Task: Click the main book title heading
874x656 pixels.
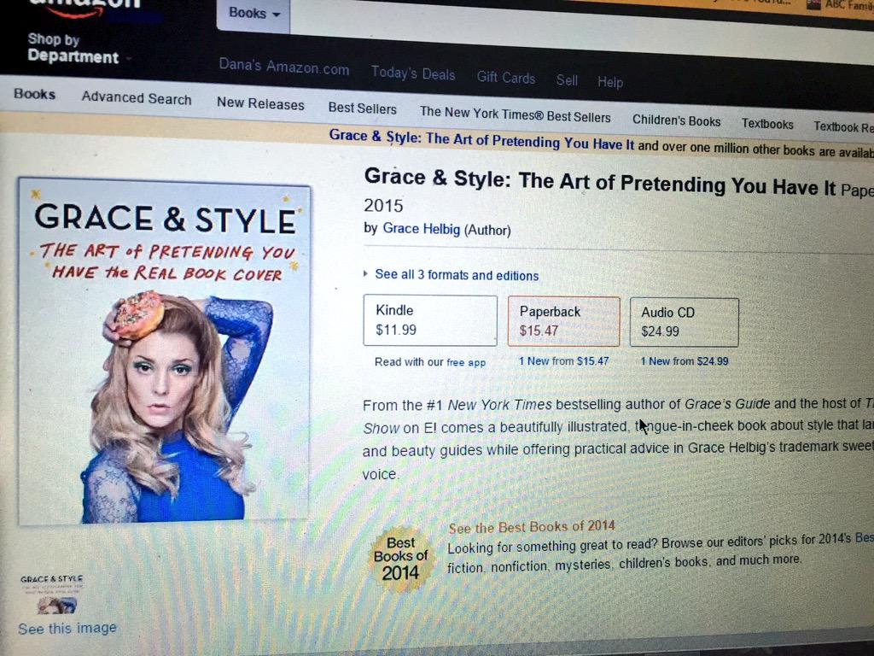Action: pos(600,183)
